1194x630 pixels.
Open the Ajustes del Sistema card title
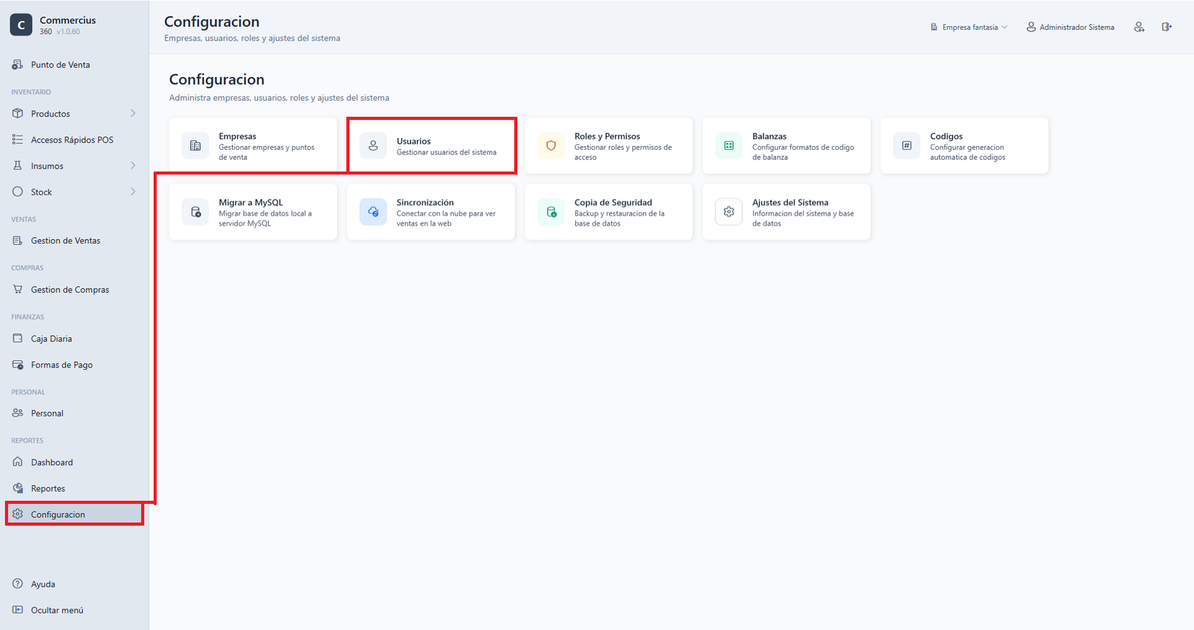[x=790, y=202]
